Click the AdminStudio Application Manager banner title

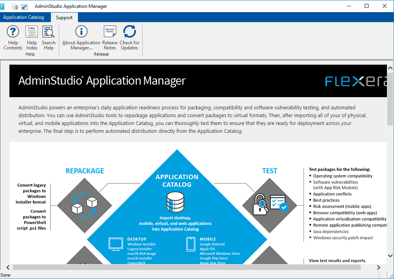point(102,81)
